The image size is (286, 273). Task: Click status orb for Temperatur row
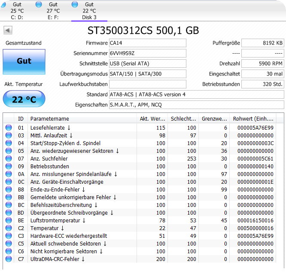pyautogui.click(x=9, y=228)
